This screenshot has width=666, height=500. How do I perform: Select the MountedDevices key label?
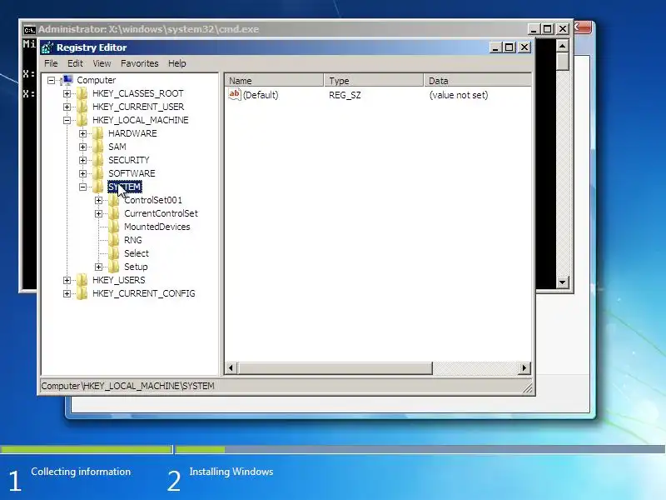click(x=157, y=227)
